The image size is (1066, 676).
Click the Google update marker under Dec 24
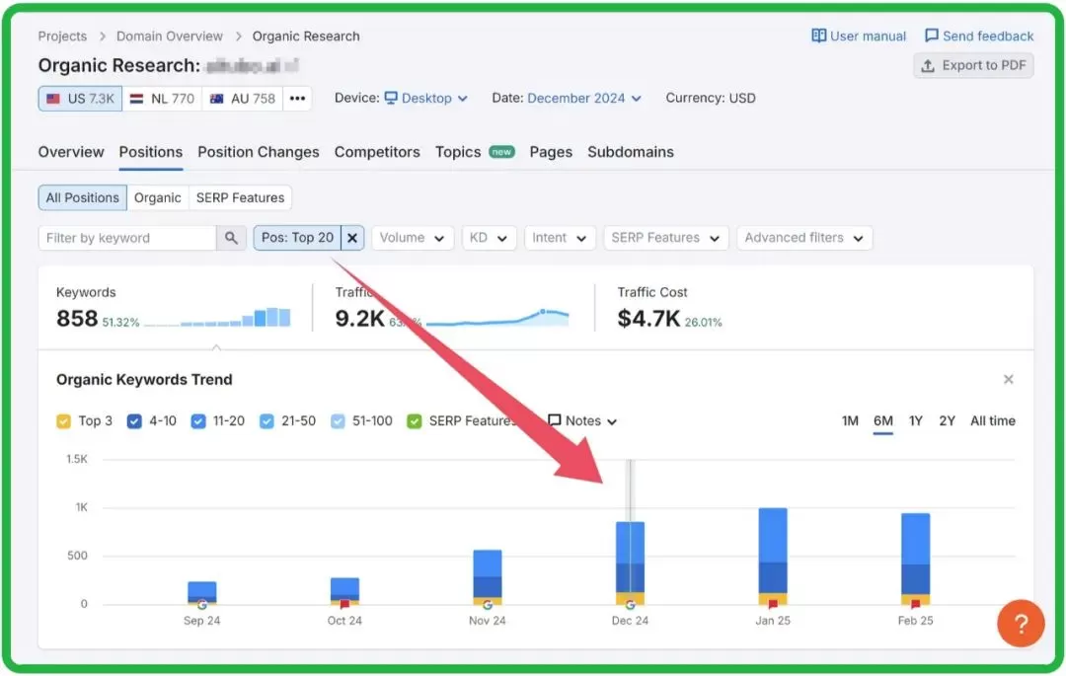tap(630, 604)
